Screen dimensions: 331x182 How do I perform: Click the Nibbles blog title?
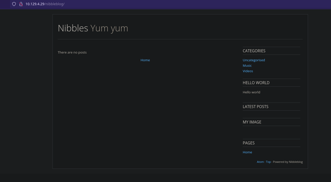(73, 28)
